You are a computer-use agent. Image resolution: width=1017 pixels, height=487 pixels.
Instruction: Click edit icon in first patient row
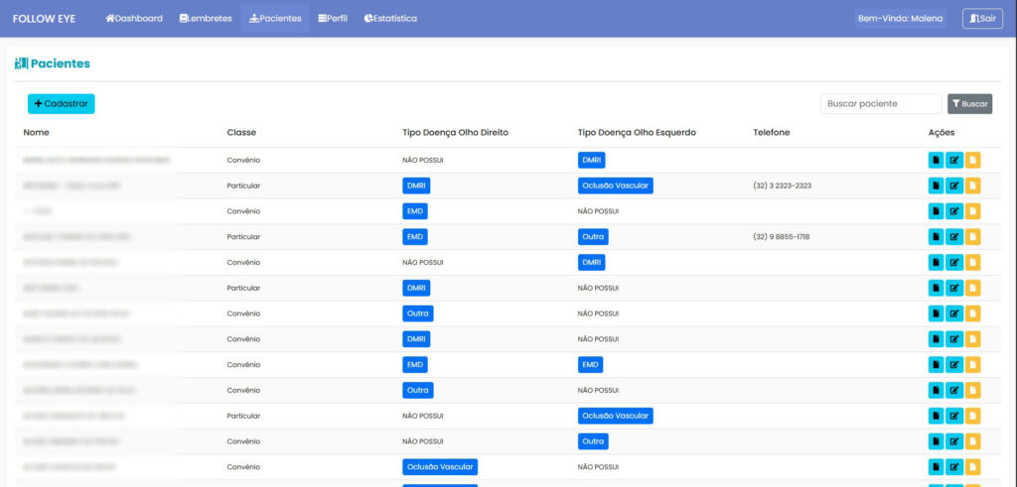coord(954,160)
